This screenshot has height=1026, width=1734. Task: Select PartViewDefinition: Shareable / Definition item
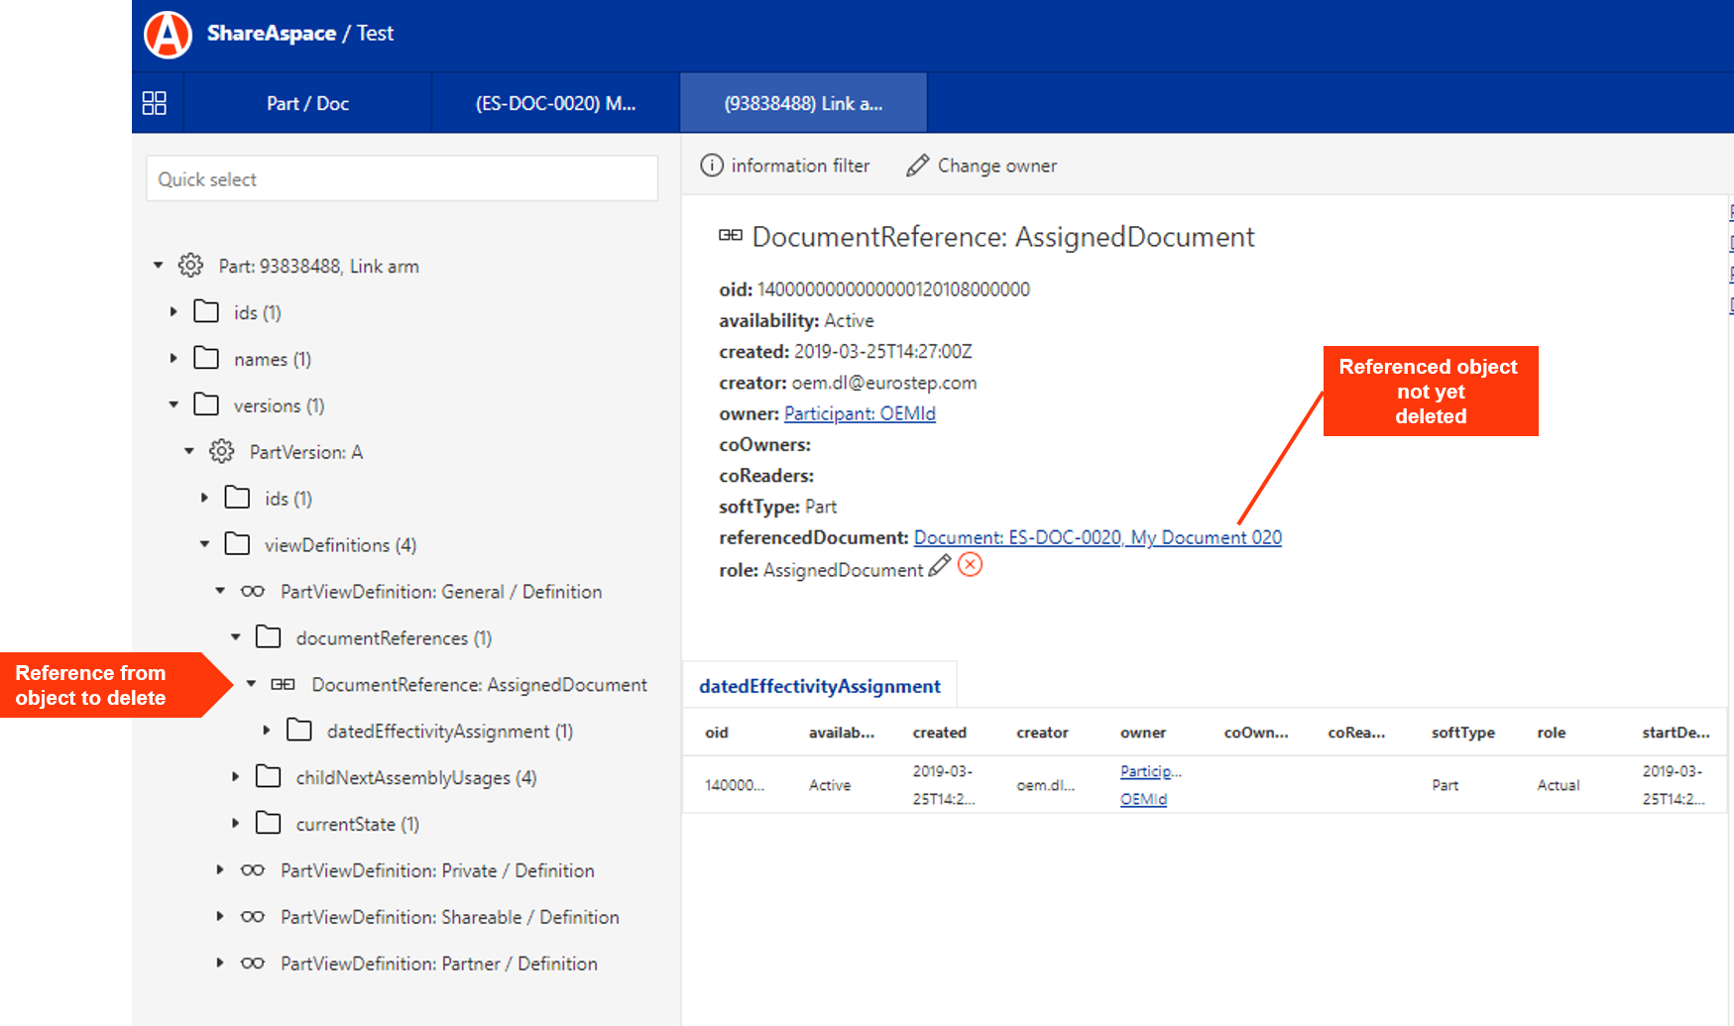449,917
